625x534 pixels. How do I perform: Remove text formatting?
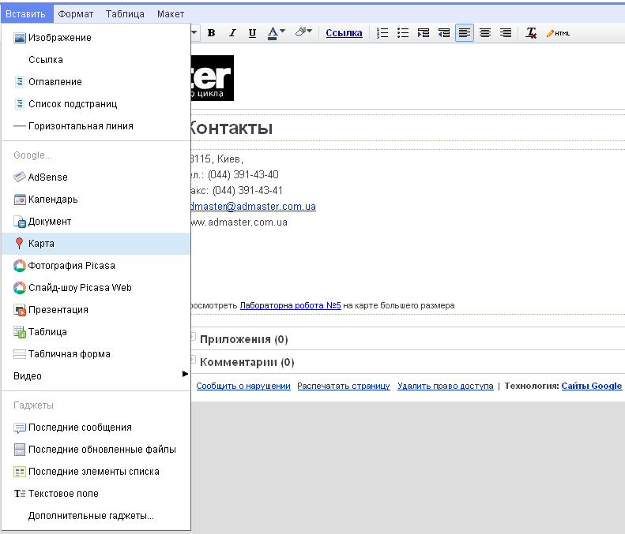531,33
